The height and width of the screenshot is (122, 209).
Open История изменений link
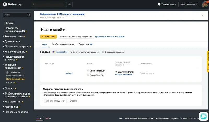click(124, 75)
